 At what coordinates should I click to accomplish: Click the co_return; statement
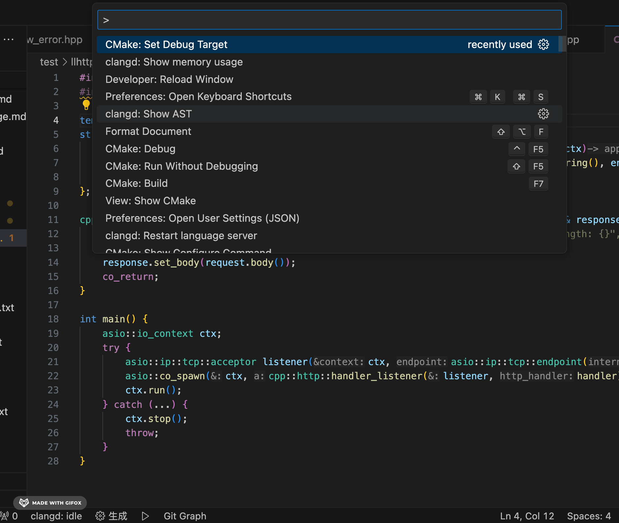pos(131,277)
